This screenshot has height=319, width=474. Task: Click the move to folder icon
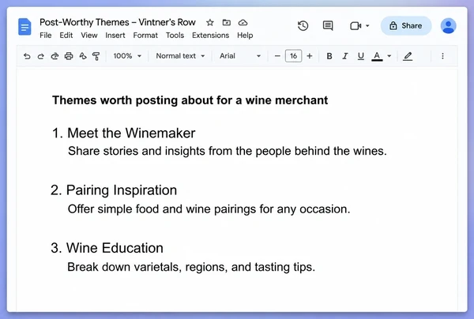[227, 22]
